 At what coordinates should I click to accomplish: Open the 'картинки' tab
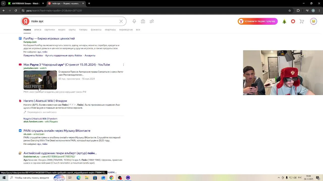pos(50,30)
